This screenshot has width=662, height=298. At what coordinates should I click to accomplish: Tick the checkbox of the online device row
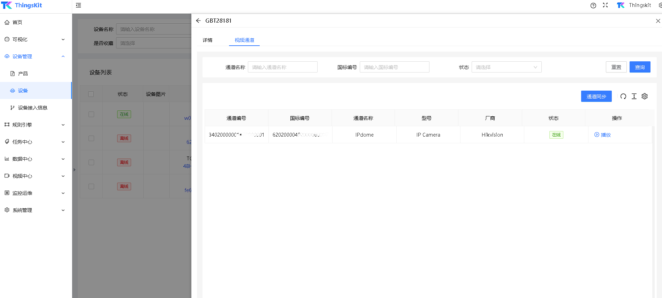click(91, 114)
